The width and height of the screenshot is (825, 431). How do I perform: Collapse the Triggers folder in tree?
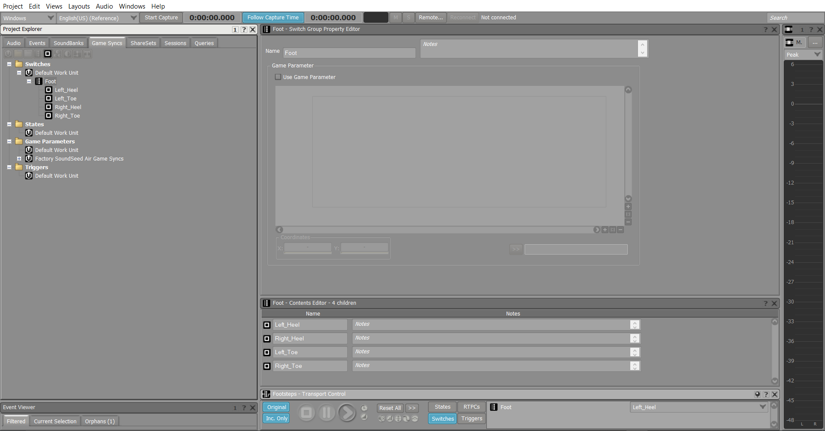click(x=9, y=167)
